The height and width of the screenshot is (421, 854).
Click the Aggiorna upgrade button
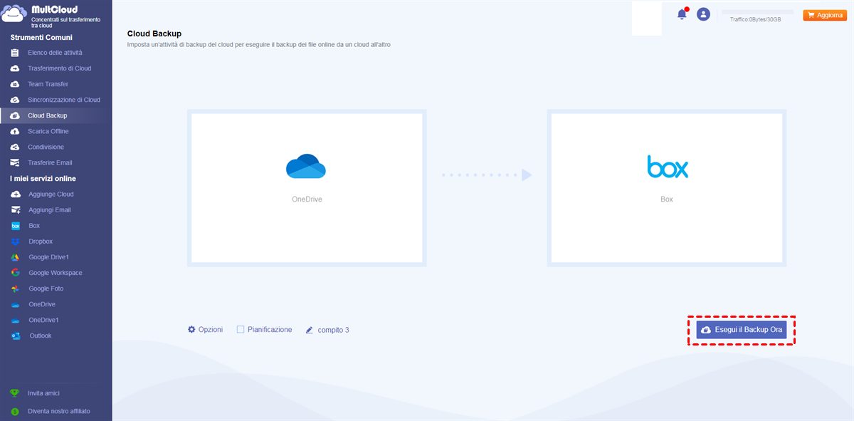[825, 14]
